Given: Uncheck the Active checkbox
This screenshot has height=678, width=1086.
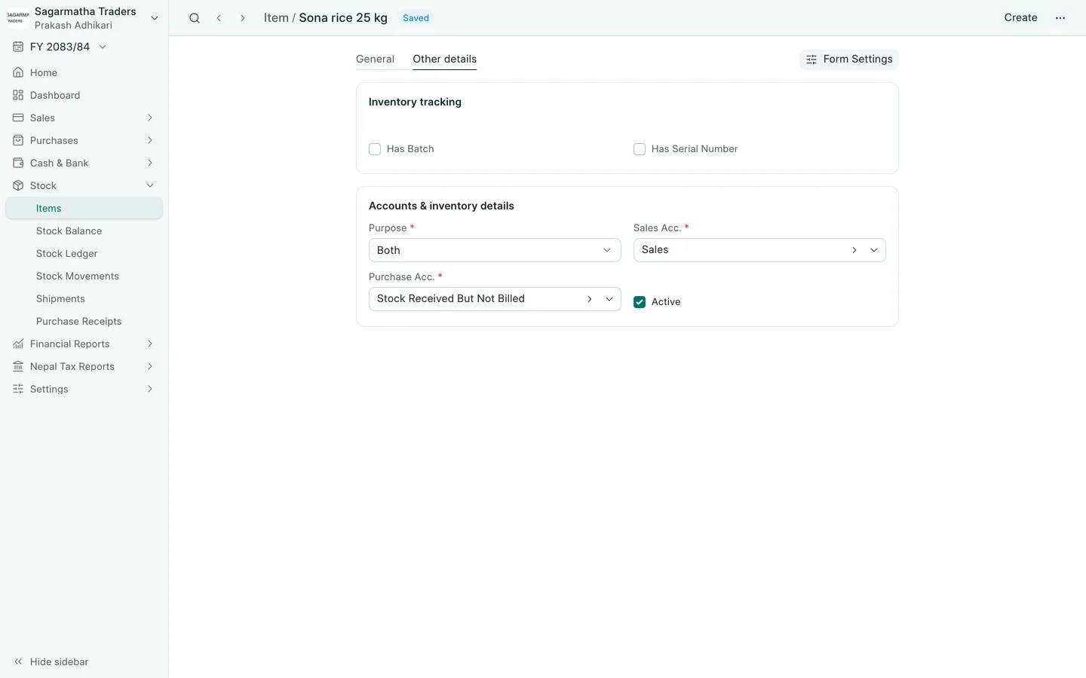Looking at the screenshot, I should (640, 302).
